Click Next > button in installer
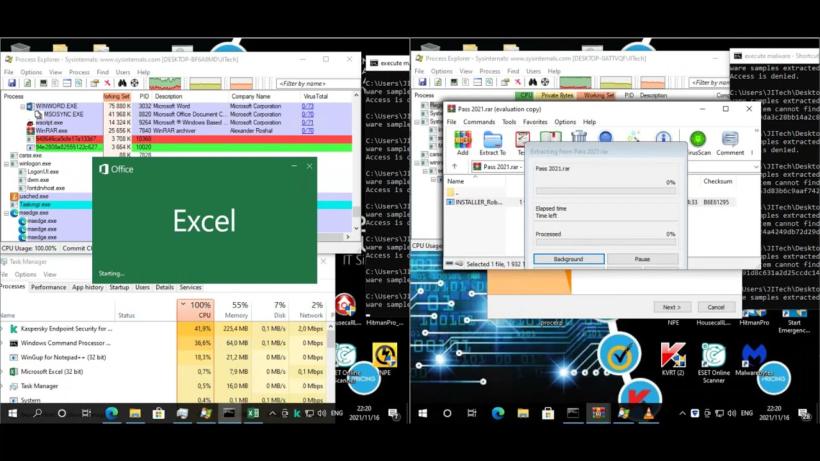 (672, 307)
